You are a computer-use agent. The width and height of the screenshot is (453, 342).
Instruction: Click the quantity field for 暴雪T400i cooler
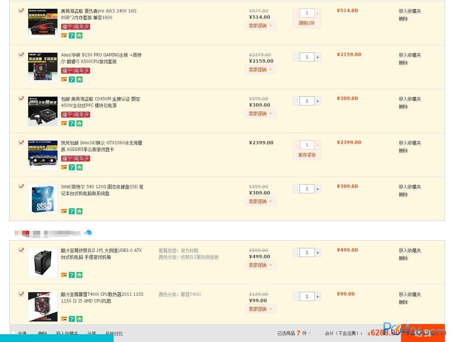(307, 297)
